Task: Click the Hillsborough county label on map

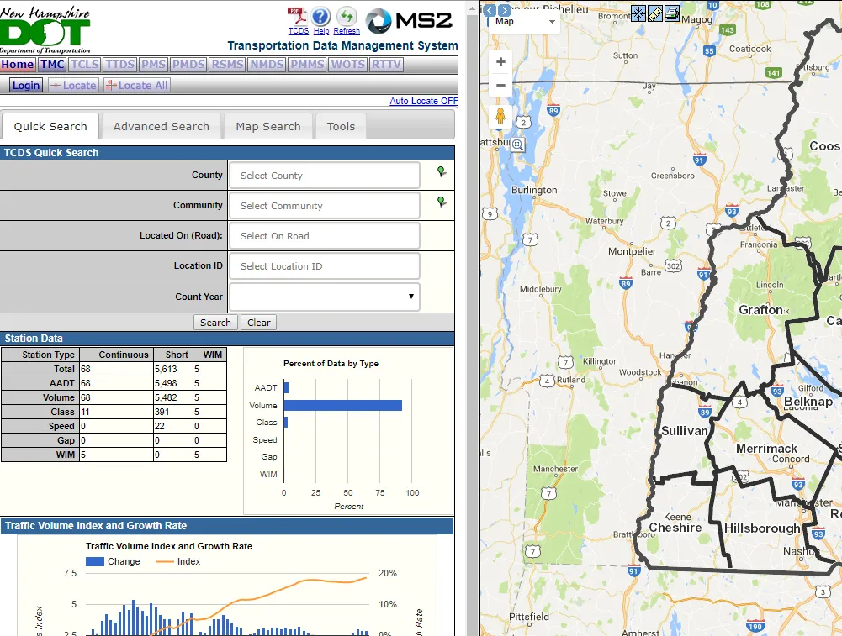Action: click(762, 528)
